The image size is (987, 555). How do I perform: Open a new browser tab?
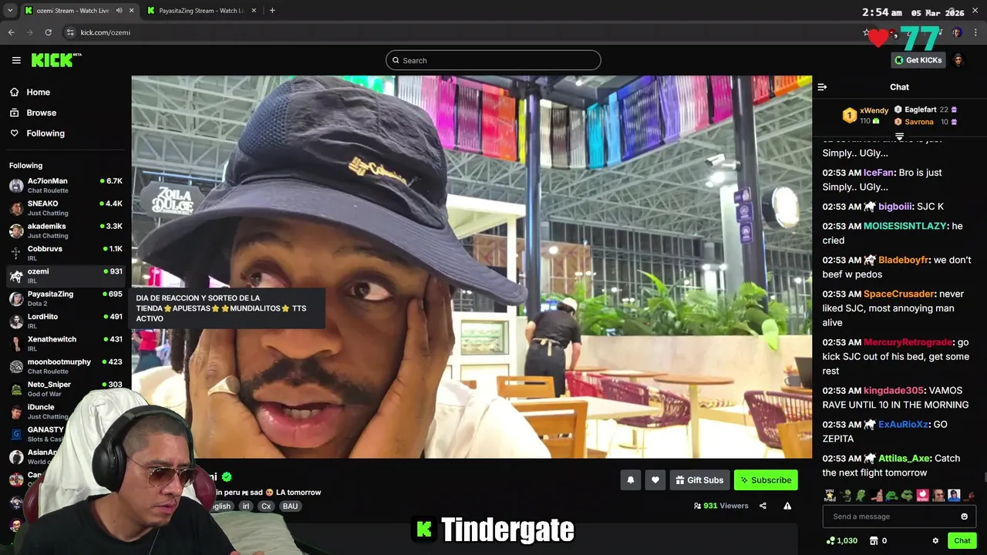click(272, 11)
